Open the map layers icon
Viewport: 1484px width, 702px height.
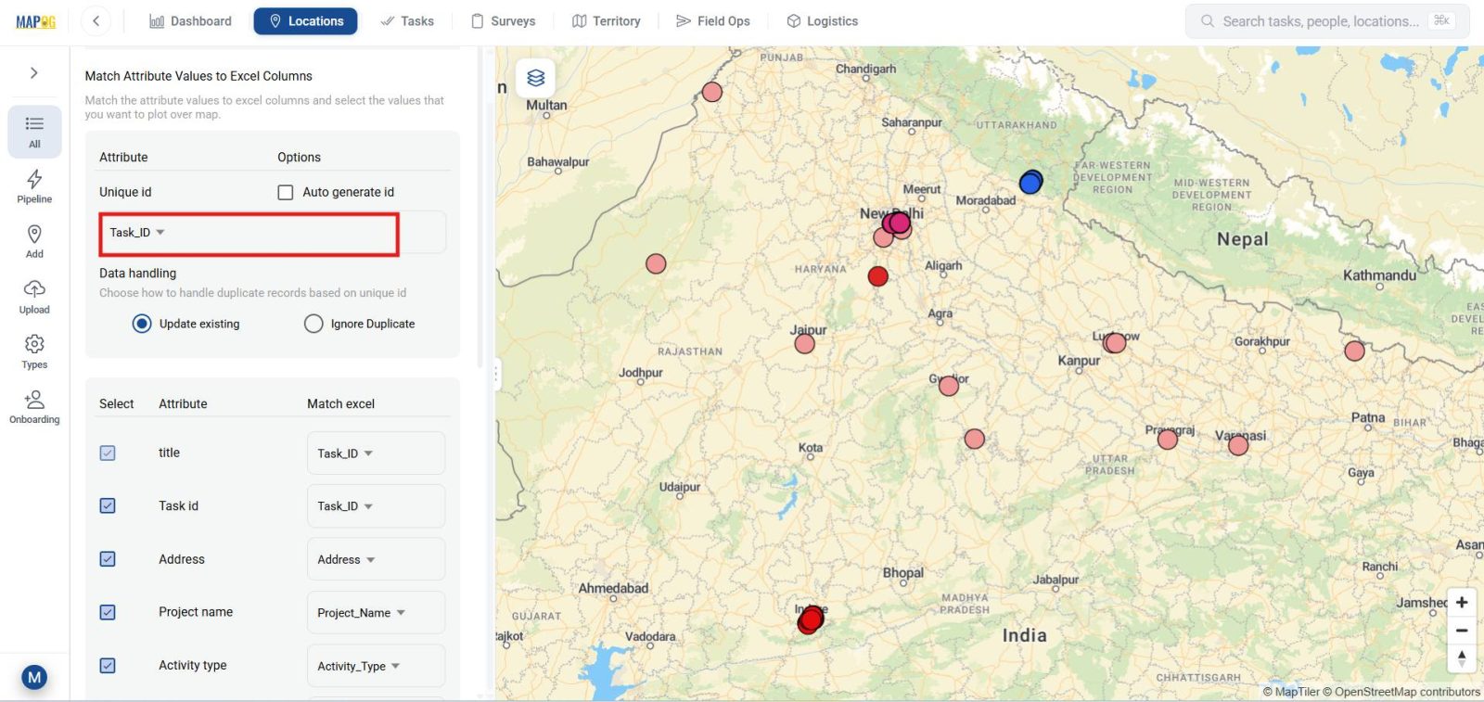pyautogui.click(x=535, y=78)
